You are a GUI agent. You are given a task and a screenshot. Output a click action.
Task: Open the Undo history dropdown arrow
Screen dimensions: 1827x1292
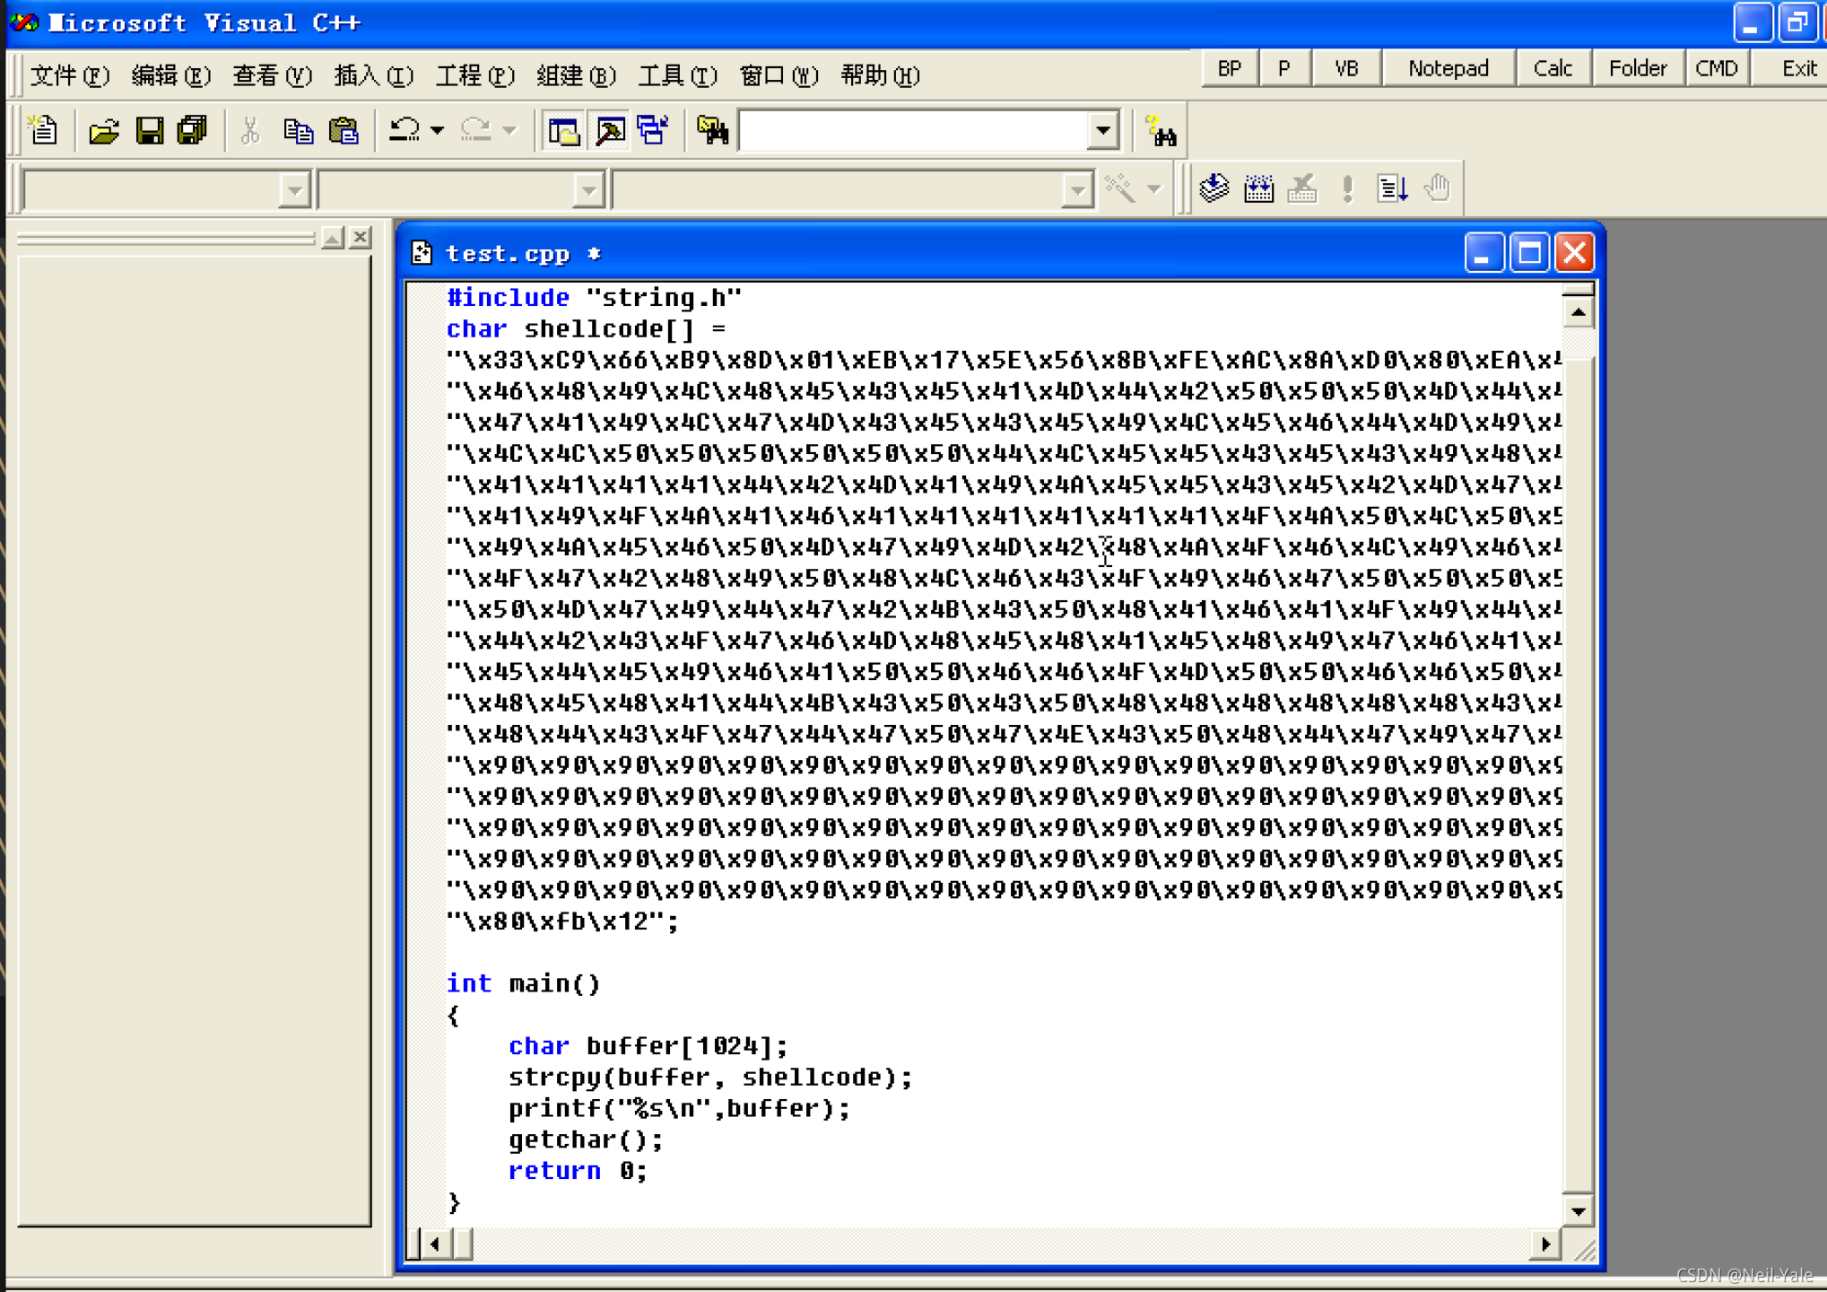point(437,131)
